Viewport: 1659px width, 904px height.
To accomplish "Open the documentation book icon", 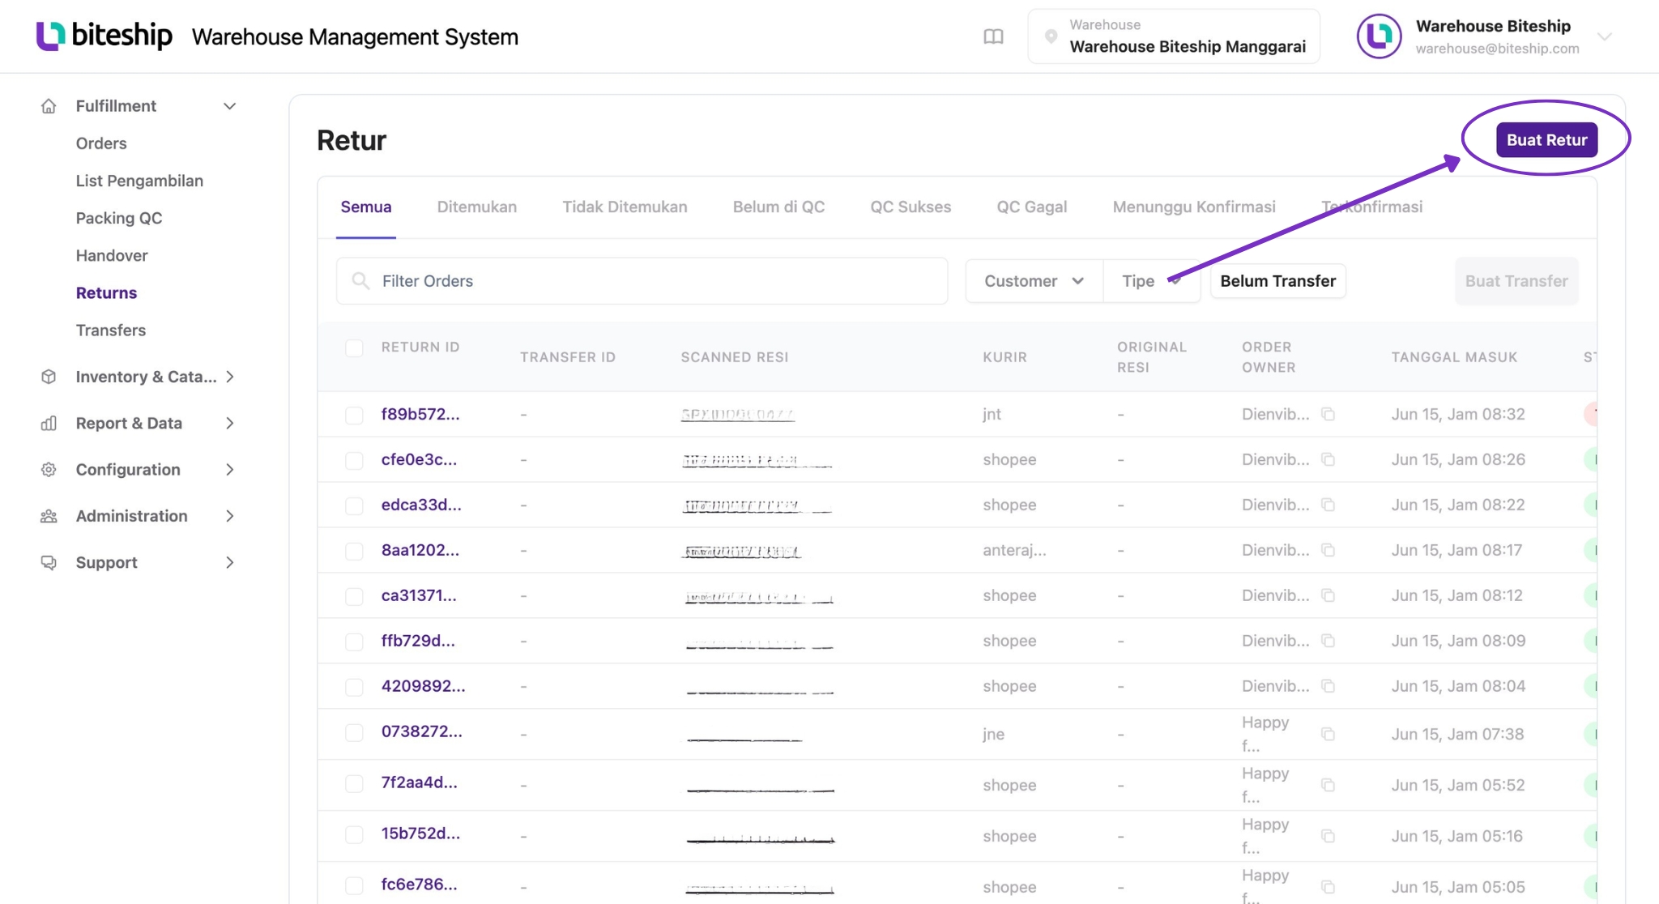I will (x=993, y=36).
